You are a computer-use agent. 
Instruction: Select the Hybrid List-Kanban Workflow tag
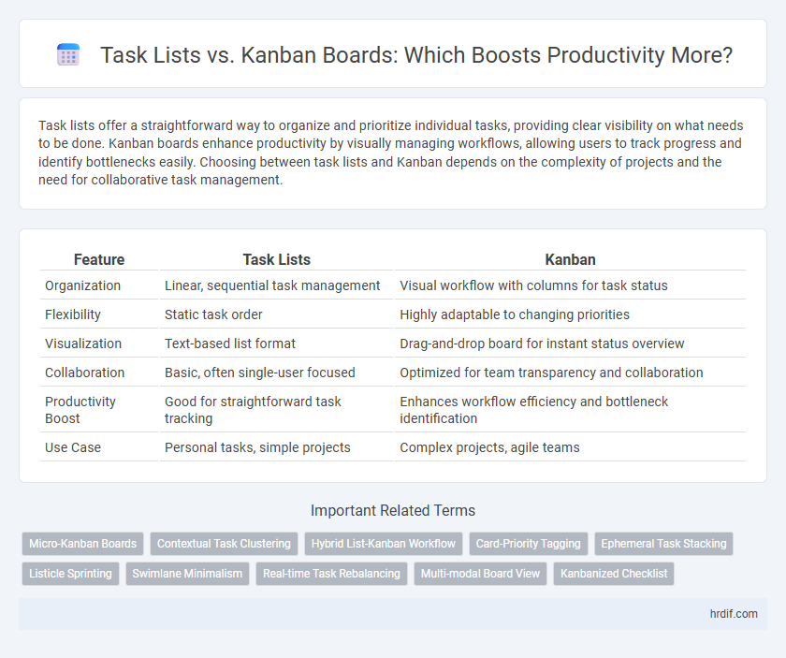coord(384,544)
